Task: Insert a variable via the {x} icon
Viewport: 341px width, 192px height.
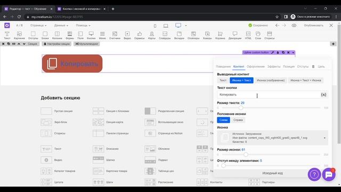Action: click(323, 95)
